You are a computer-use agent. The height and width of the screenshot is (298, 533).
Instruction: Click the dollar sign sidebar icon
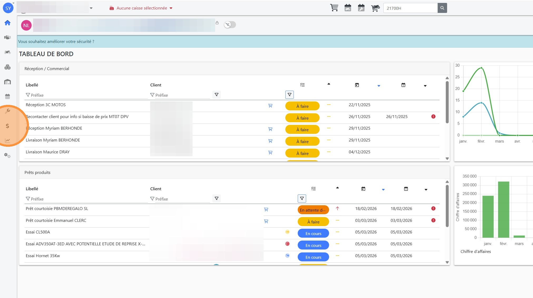[x=7, y=126]
